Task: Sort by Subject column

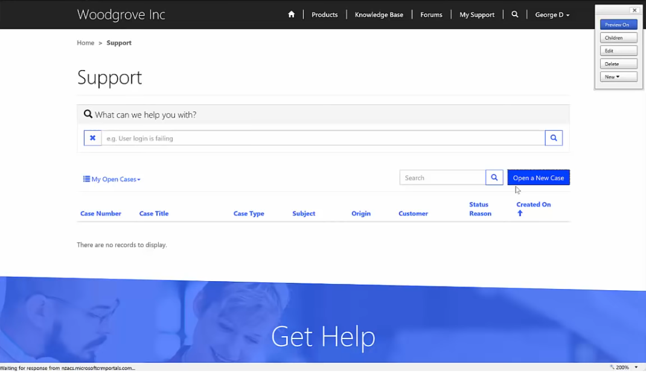Action: point(304,213)
